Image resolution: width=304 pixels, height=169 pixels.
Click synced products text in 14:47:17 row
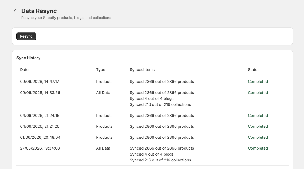coord(162,82)
